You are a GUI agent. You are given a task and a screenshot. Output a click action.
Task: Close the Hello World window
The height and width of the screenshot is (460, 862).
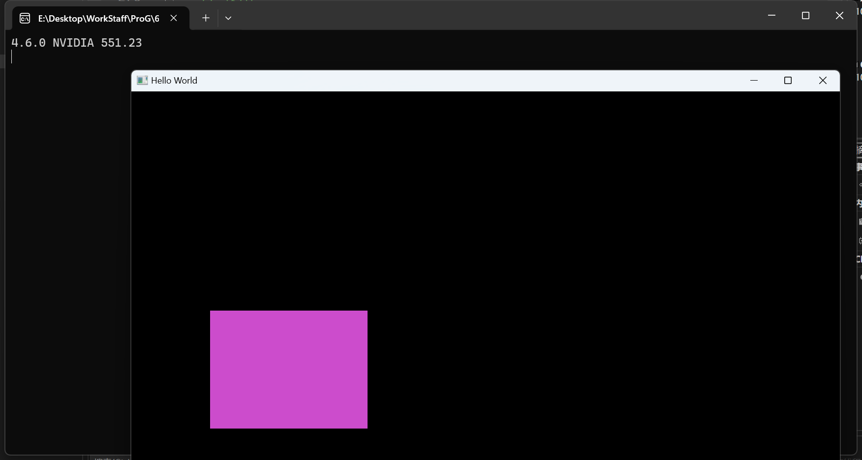pos(822,80)
